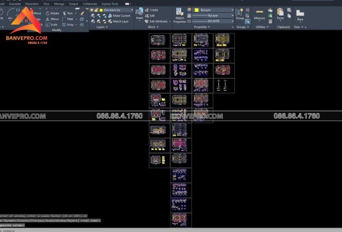Switch to the Manage ribbon tab
The image size is (342, 232).
click(x=59, y=4)
